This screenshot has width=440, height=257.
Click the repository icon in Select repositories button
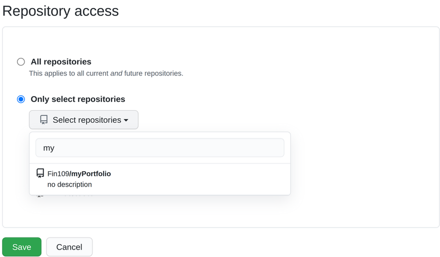coord(44,120)
